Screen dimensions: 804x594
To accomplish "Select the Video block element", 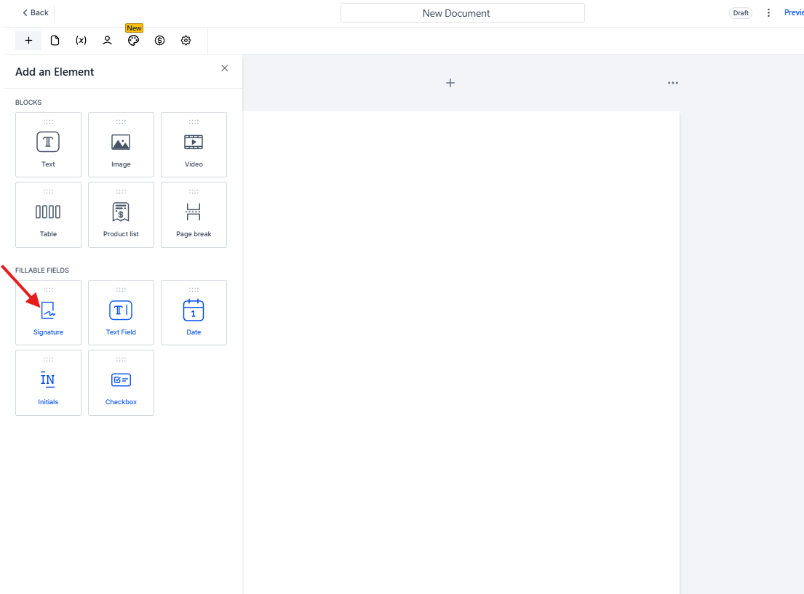I will 194,145.
